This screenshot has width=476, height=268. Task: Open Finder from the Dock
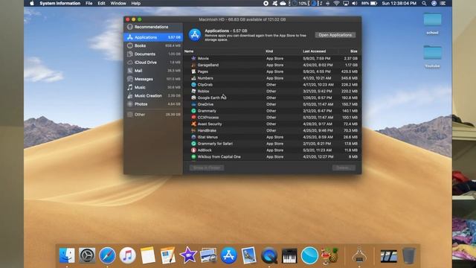coord(67,255)
